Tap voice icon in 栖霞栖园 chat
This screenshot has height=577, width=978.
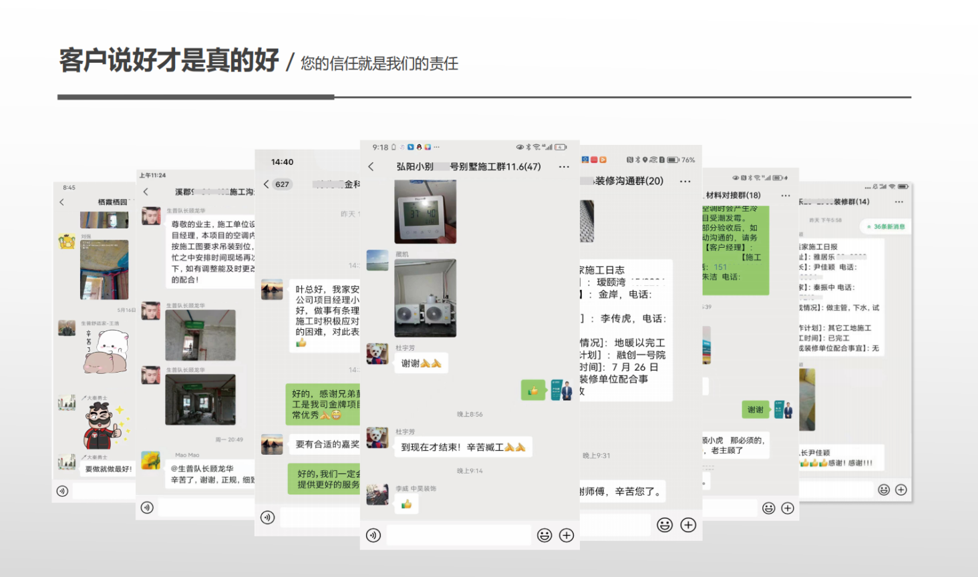pyautogui.click(x=62, y=492)
